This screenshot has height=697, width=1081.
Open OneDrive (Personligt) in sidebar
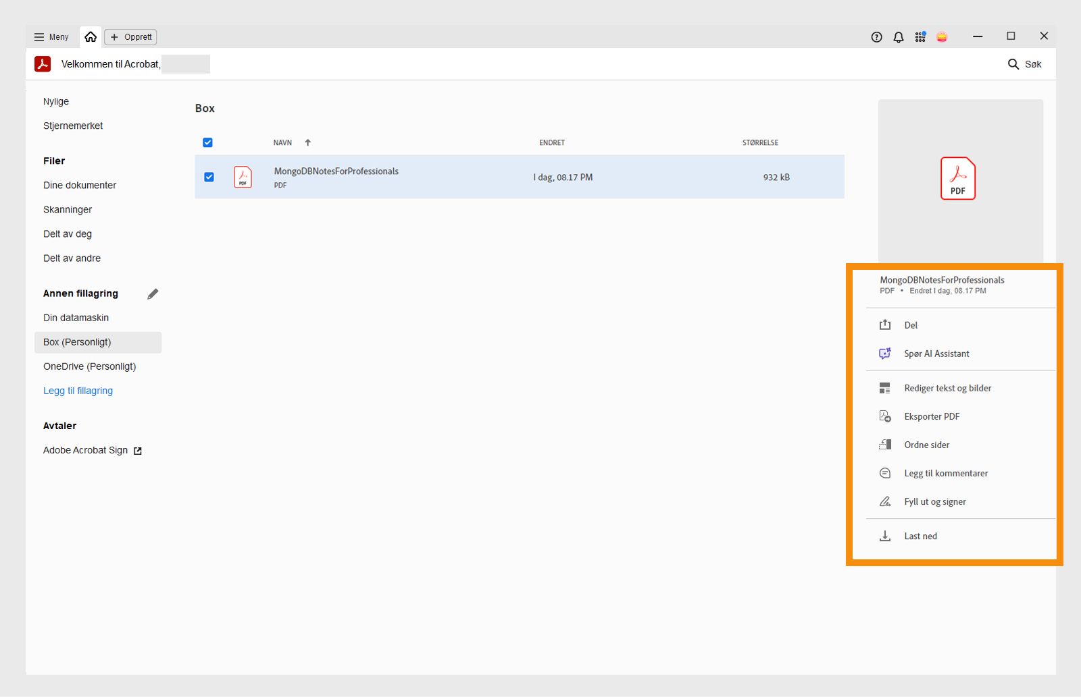coord(89,366)
